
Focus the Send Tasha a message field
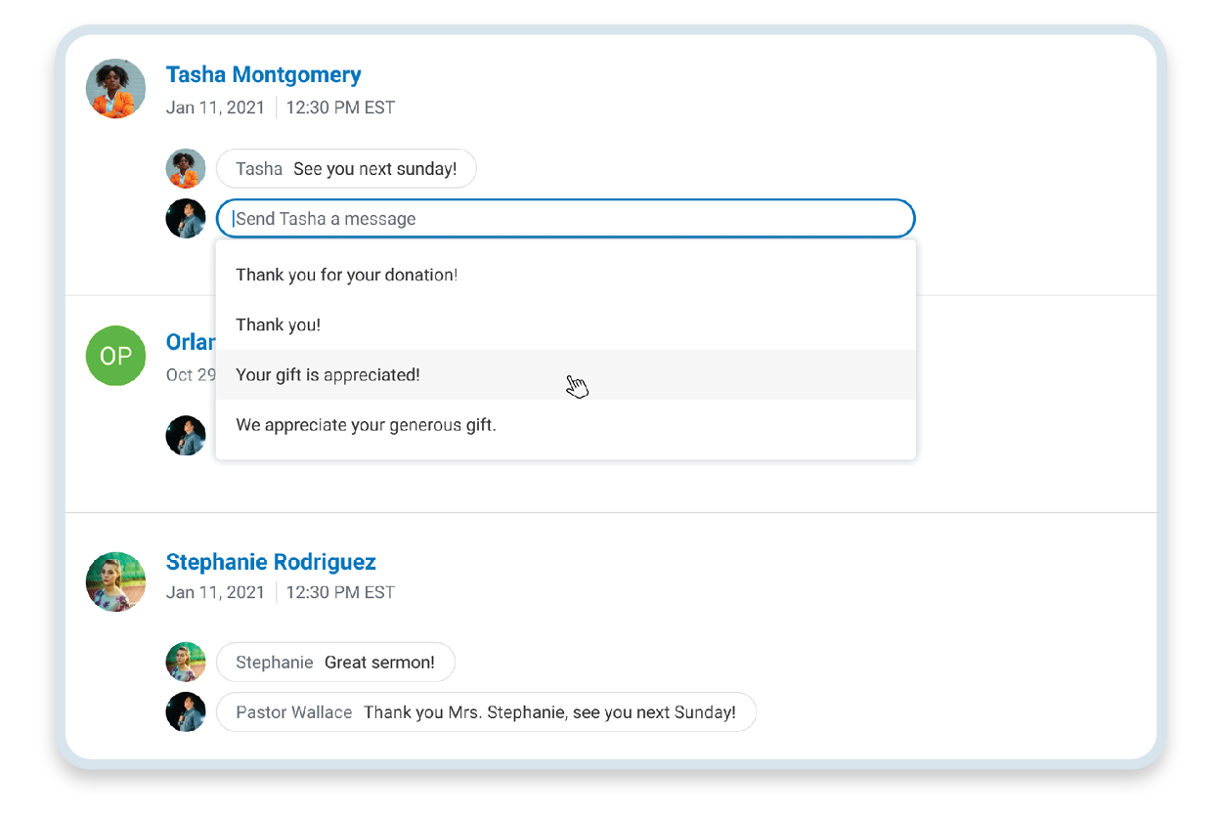pos(565,219)
